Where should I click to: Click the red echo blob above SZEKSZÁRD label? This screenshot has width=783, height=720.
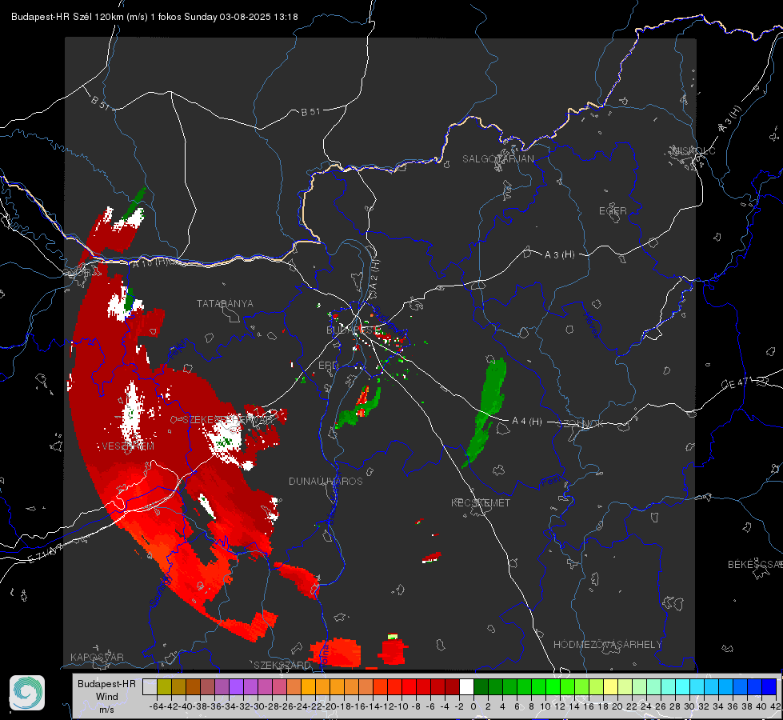click(336, 652)
